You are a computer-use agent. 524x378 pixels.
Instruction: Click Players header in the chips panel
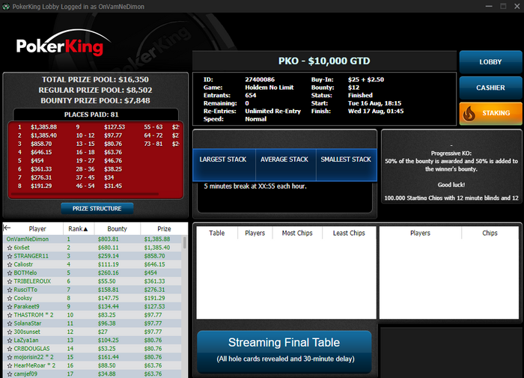point(420,233)
